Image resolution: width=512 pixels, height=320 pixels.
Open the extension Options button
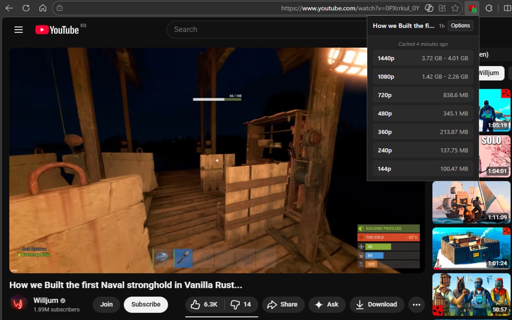(460, 26)
